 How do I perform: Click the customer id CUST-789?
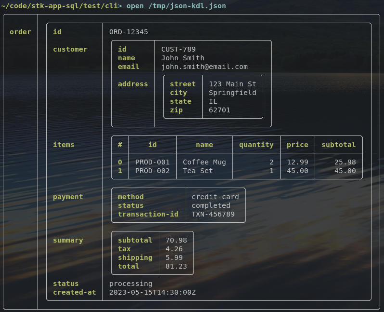[178, 49]
